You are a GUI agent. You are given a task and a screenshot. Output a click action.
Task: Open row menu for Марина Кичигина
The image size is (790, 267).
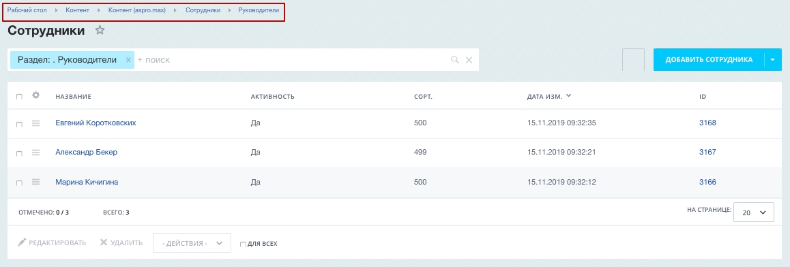point(35,182)
